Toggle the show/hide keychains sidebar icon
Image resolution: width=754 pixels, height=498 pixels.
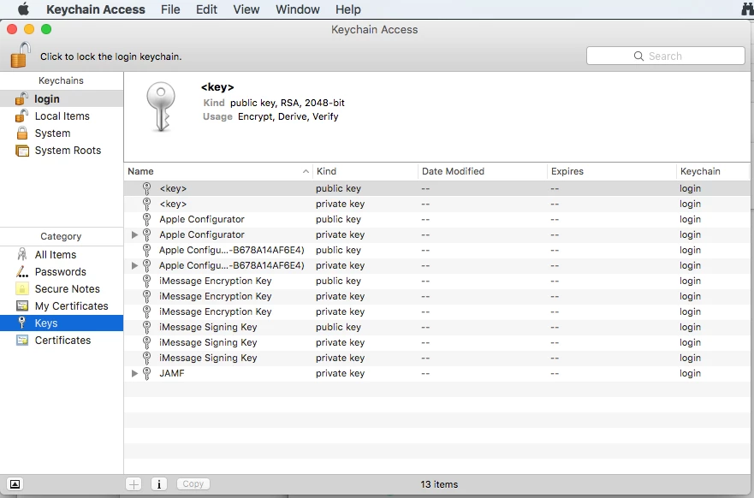click(x=15, y=484)
